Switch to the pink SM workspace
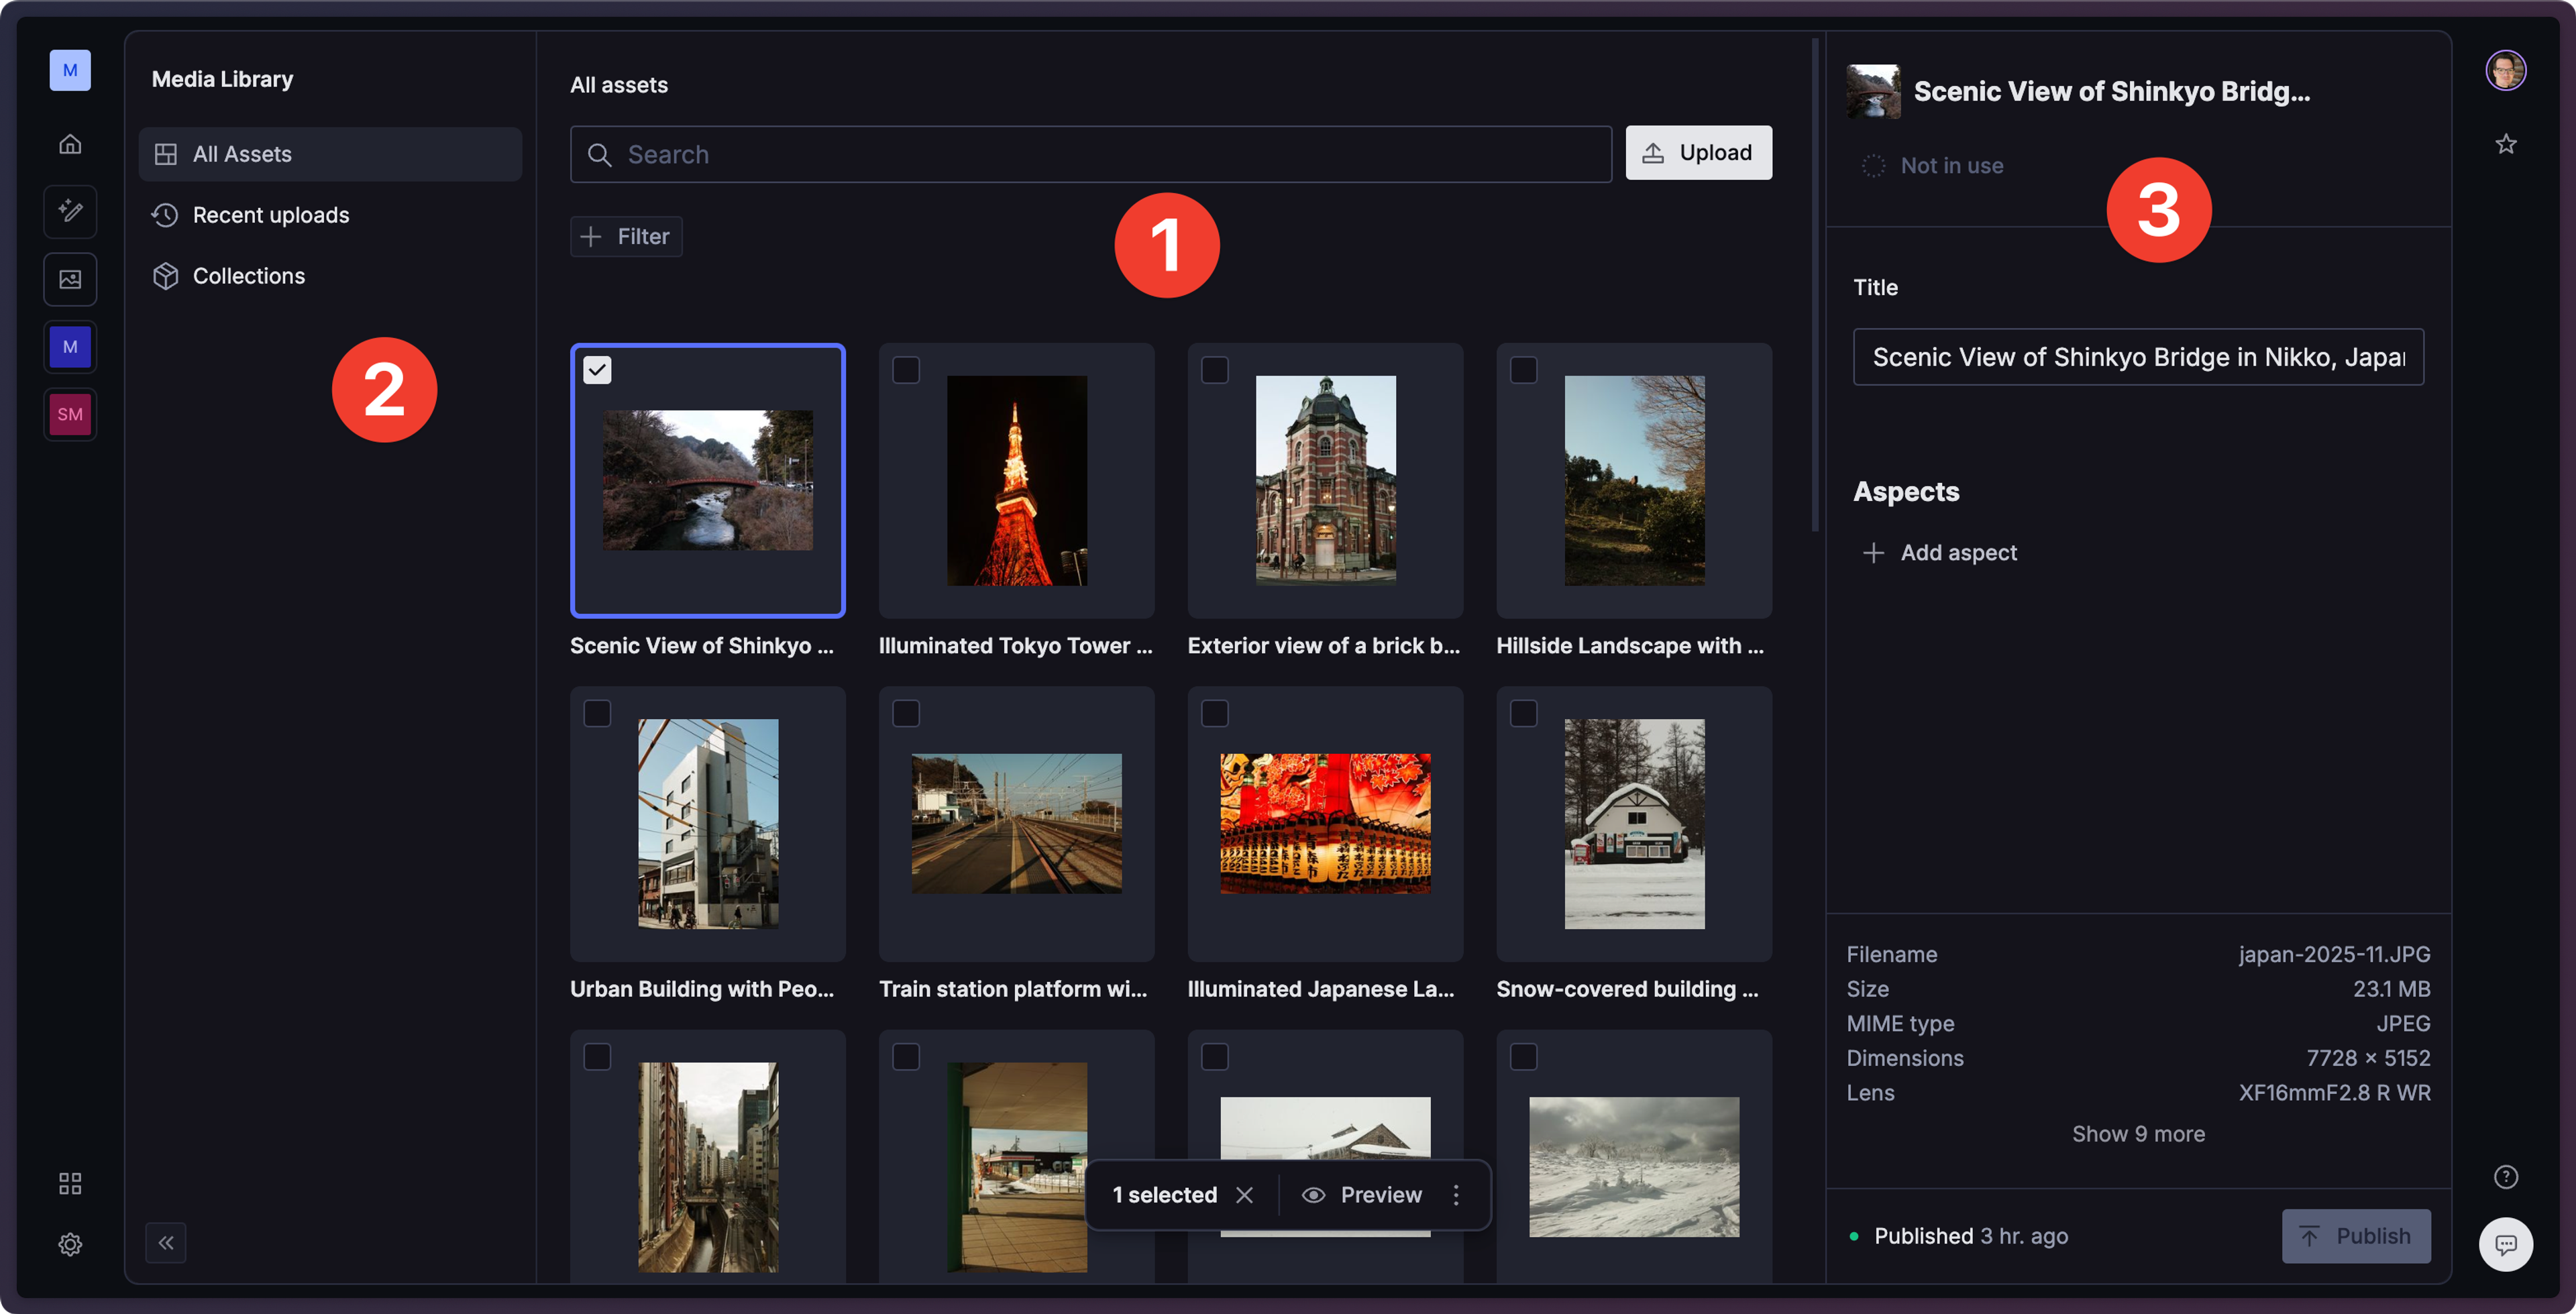The height and width of the screenshot is (1314, 2576). pos(70,414)
